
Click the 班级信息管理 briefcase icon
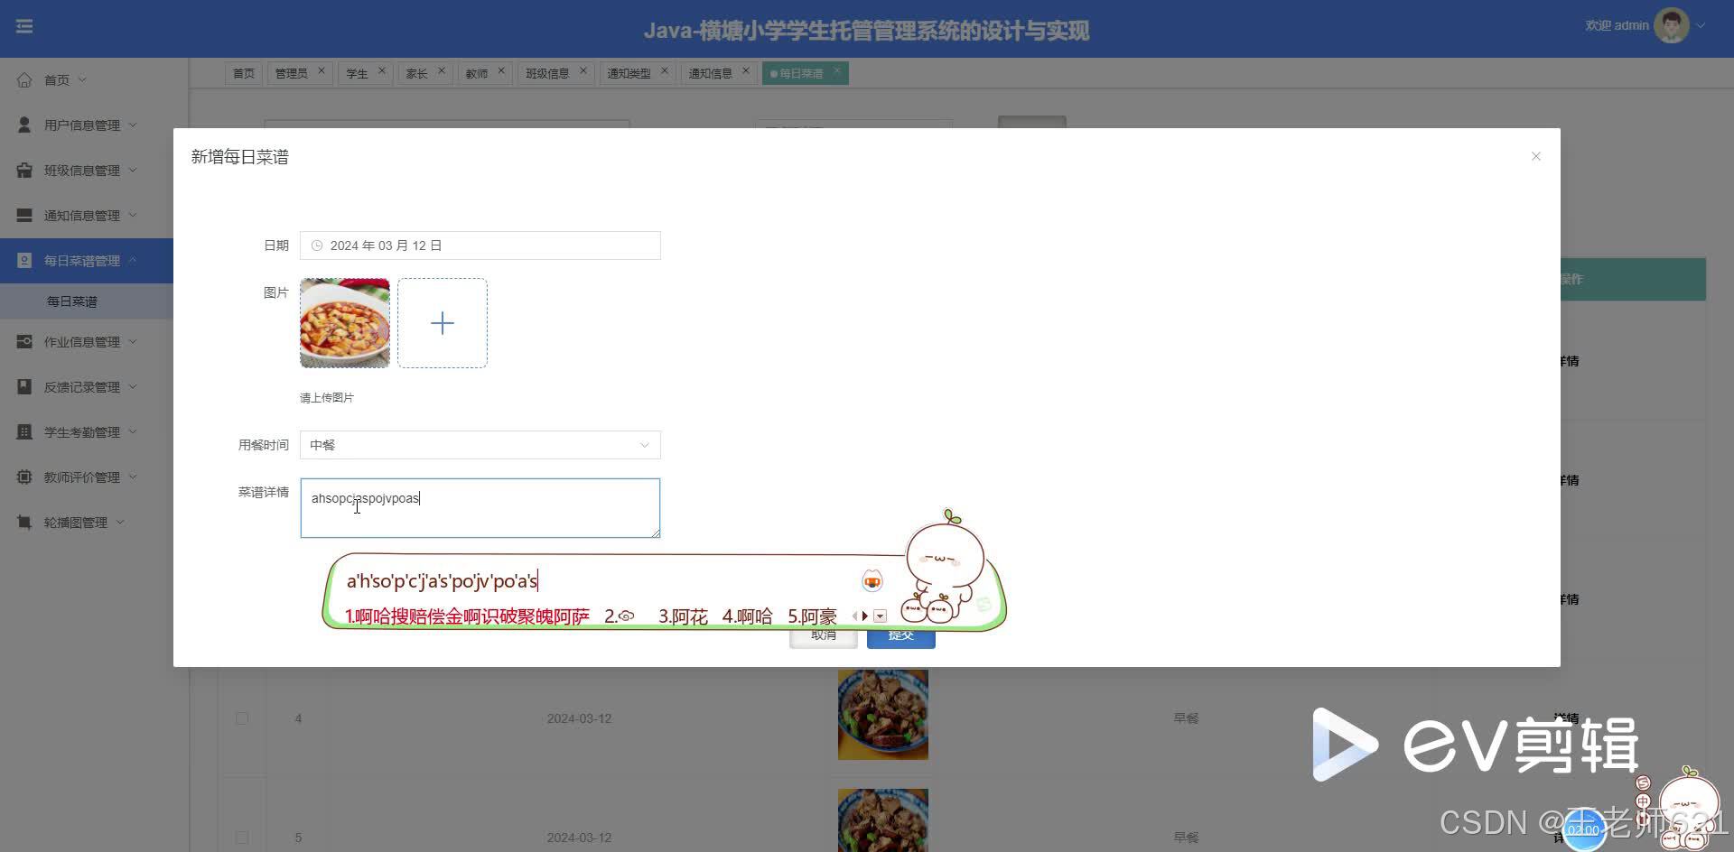pos(24,170)
